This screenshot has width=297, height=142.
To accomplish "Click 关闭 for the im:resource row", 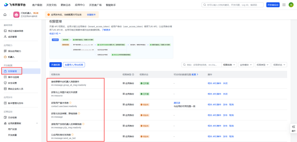I will tap(225, 94).
